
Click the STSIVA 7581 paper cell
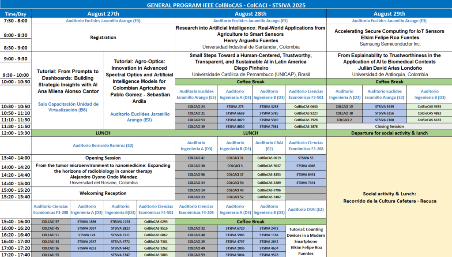click(269, 127)
